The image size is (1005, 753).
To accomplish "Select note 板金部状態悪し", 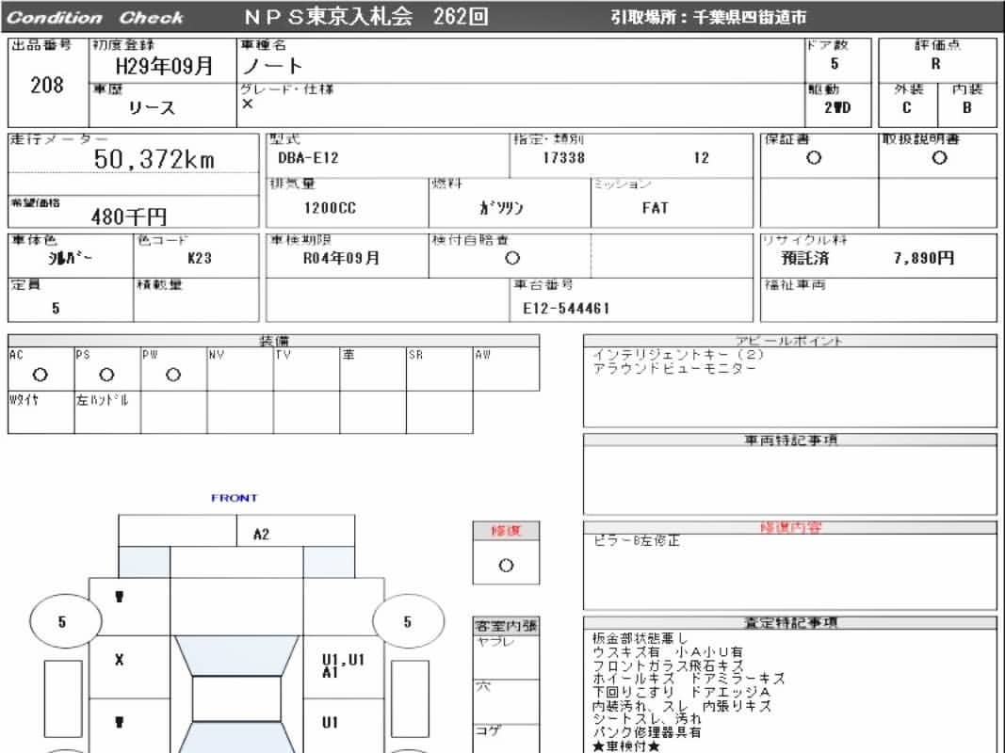I will pos(639,638).
